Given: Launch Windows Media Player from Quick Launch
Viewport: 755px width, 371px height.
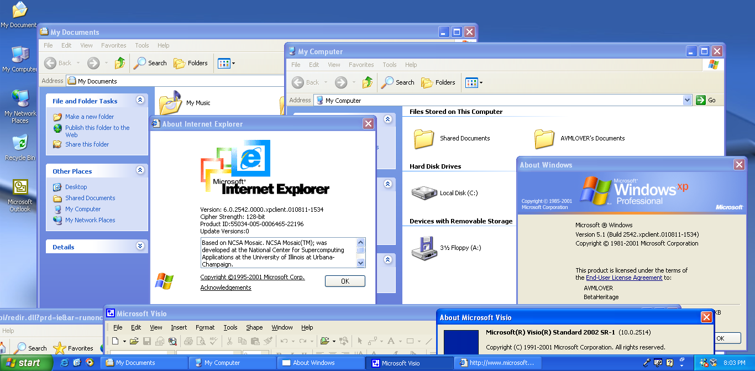Looking at the screenshot, I should pyautogui.click(x=89, y=363).
